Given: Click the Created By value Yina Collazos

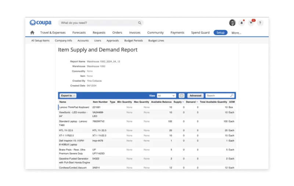Looking at the screenshot, I should pyautogui.click(x=94, y=81).
